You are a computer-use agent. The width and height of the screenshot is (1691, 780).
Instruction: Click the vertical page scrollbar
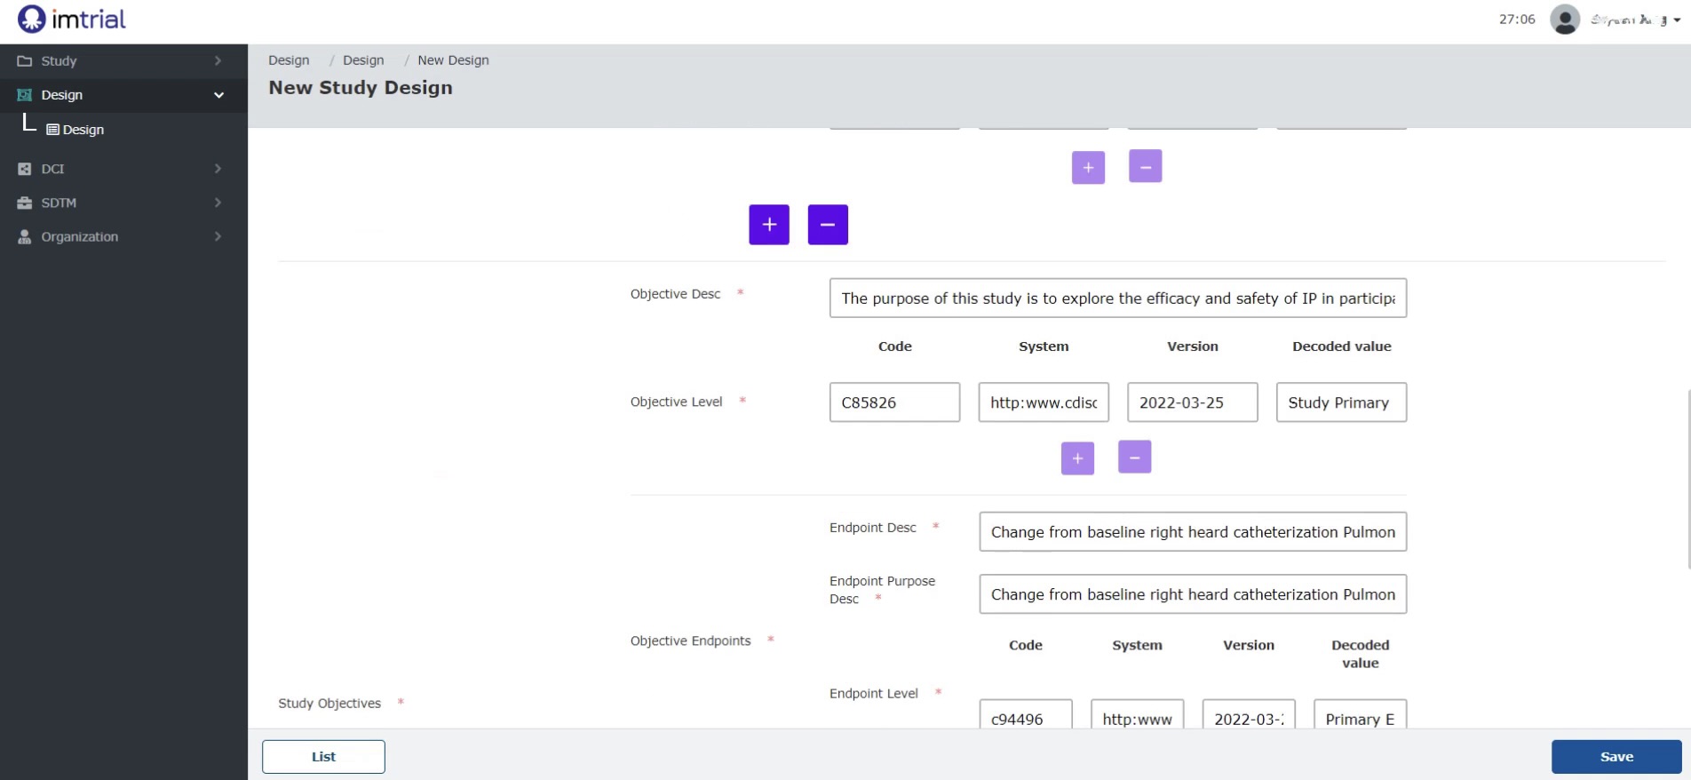coord(1687,479)
